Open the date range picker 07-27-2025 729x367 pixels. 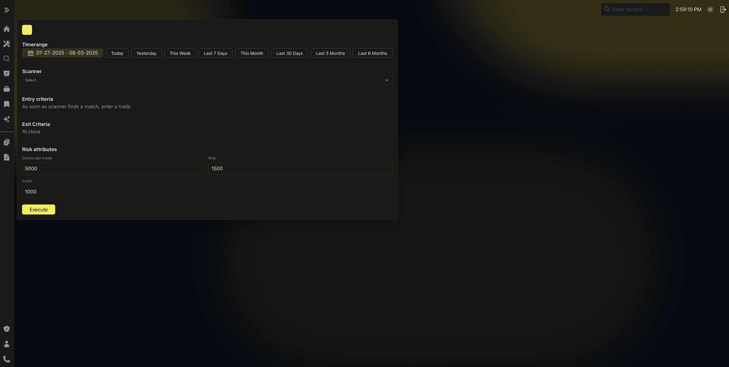coord(63,53)
